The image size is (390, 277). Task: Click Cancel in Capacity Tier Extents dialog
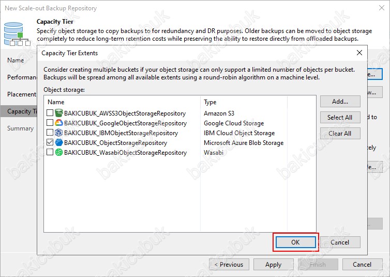(340, 242)
